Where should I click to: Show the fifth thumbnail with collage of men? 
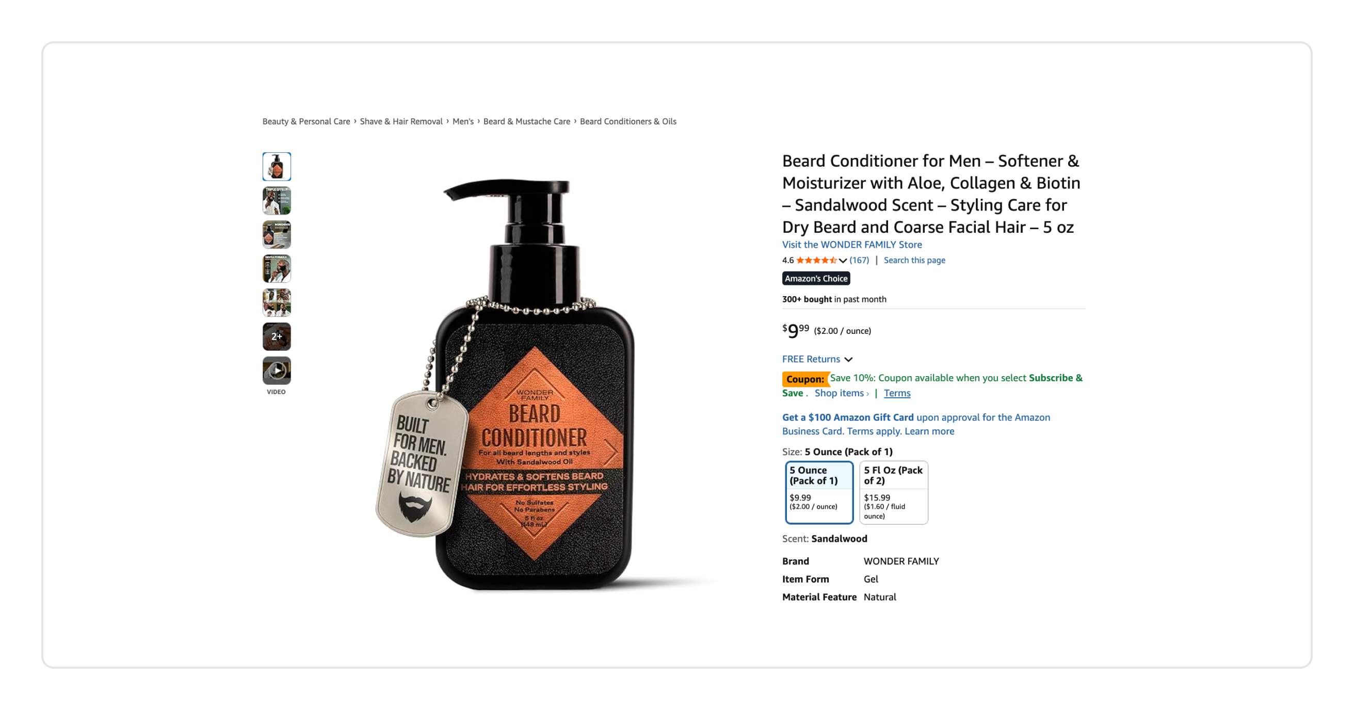click(277, 303)
